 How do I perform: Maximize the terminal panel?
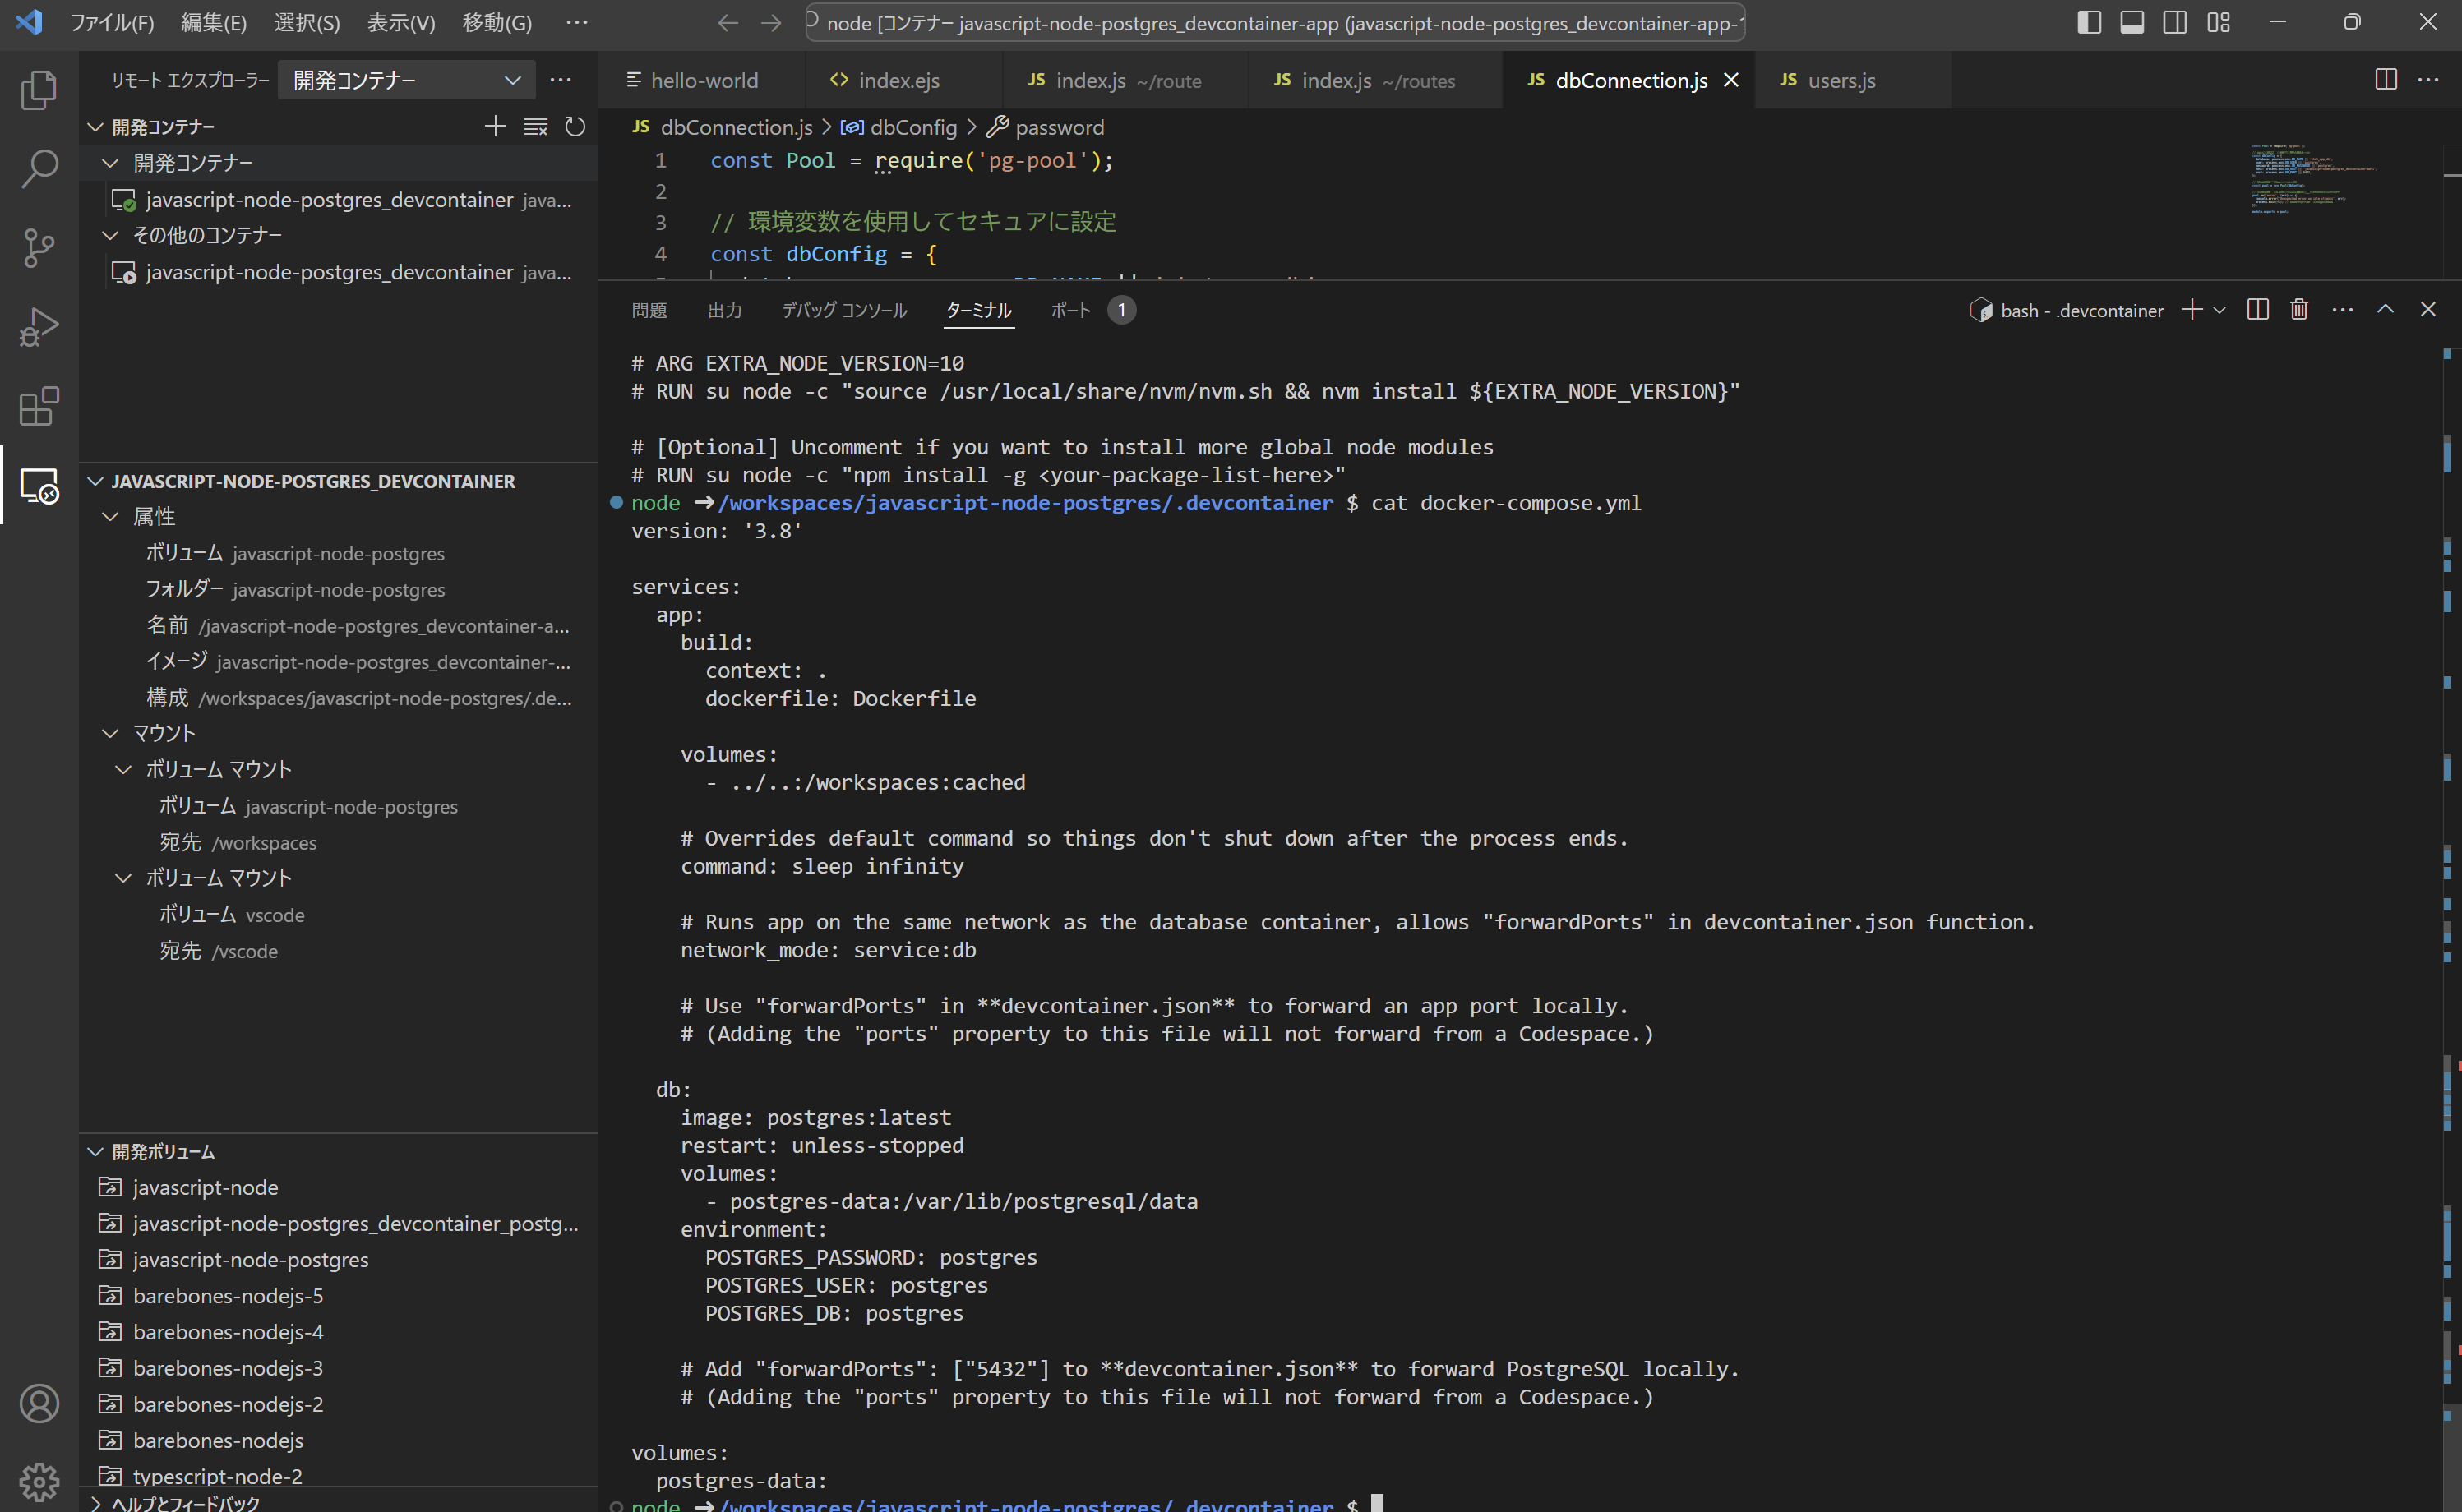click(x=2386, y=310)
